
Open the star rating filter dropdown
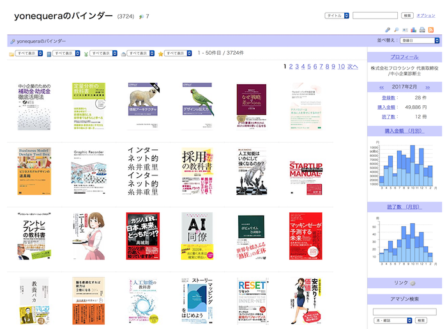(x=178, y=54)
